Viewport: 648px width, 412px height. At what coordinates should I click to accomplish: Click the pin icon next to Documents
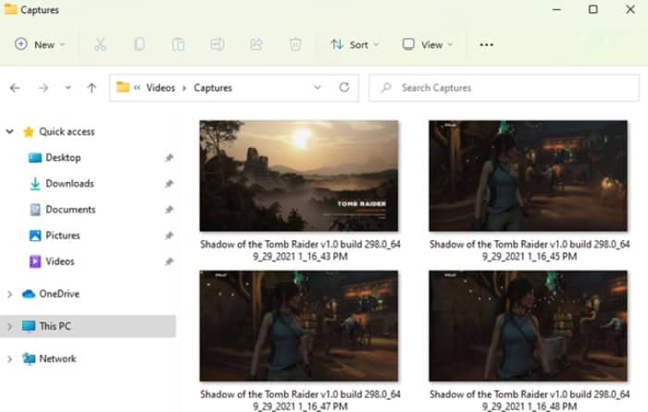[x=168, y=210]
